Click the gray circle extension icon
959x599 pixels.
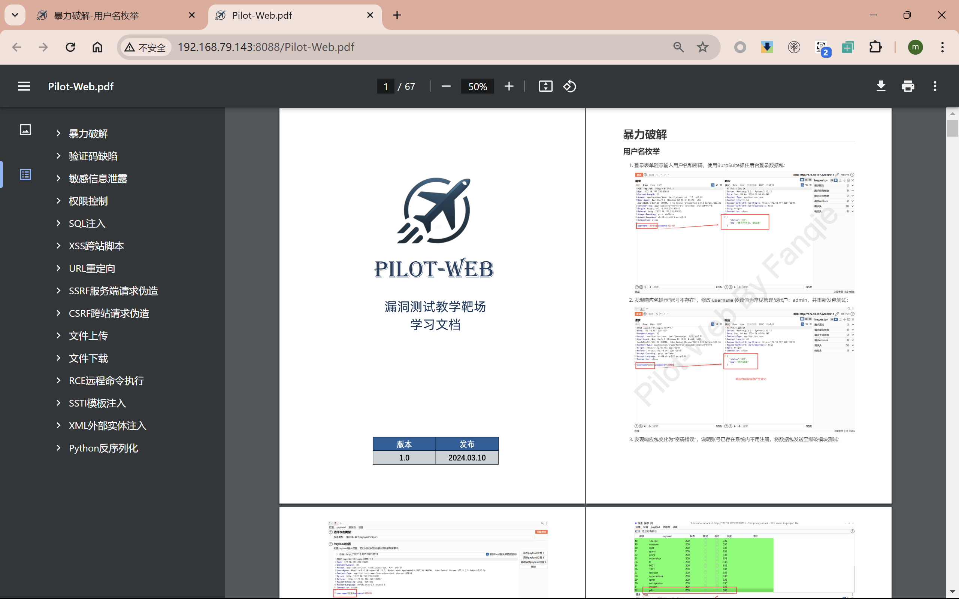pyautogui.click(x=740, y=48)
